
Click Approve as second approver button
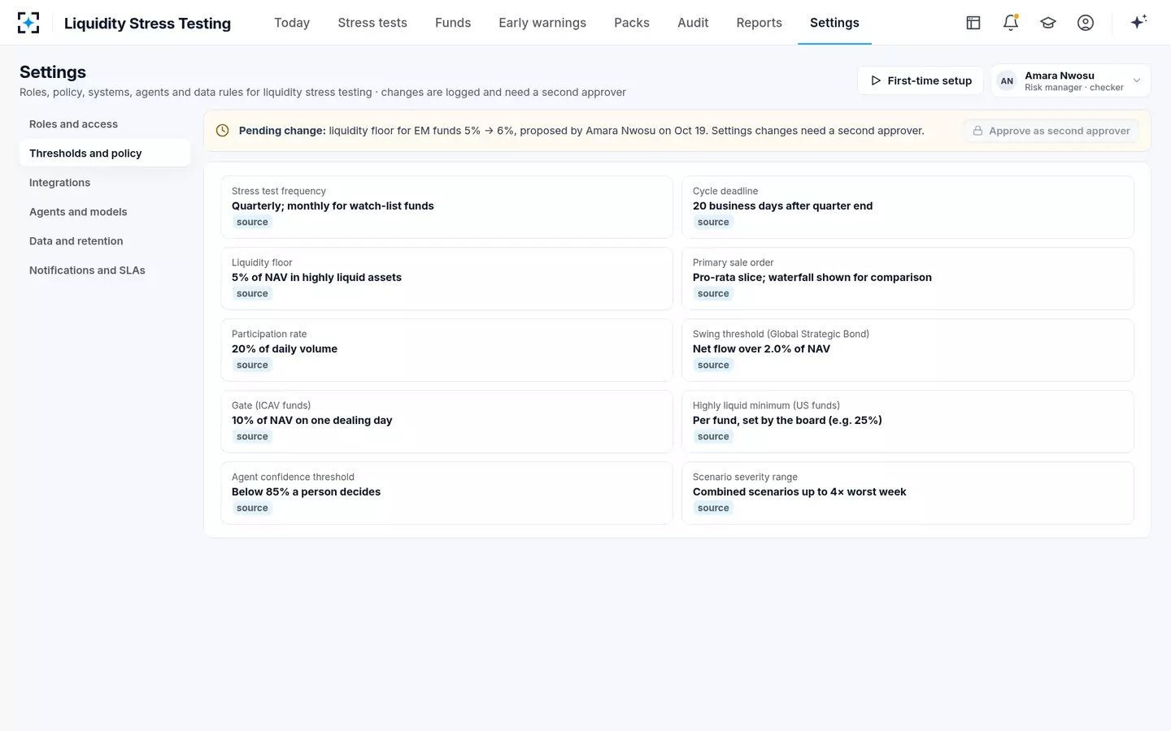coord(1051,131)
